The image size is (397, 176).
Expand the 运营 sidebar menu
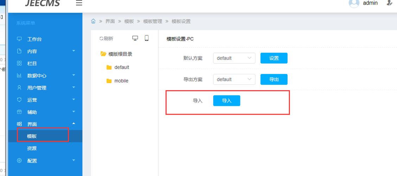[x=45, y=100]
